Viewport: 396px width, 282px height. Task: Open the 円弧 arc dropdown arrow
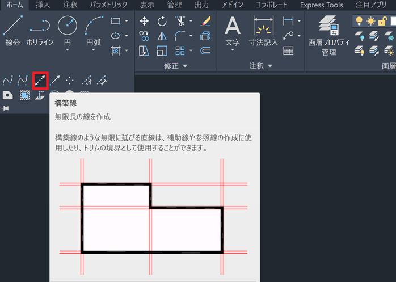tap(94, 50)
